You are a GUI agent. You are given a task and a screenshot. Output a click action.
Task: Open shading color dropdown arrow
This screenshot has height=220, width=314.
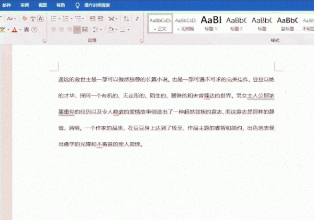(117, 30)
